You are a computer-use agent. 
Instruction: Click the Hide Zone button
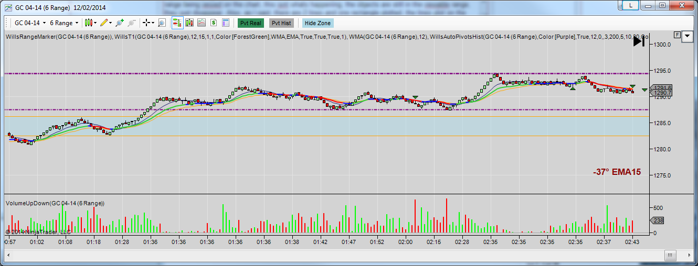pyautogui.click(x=318, y=23)
